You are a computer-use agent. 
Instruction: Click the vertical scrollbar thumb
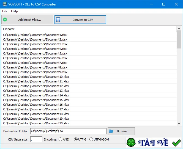pos(179,39)
